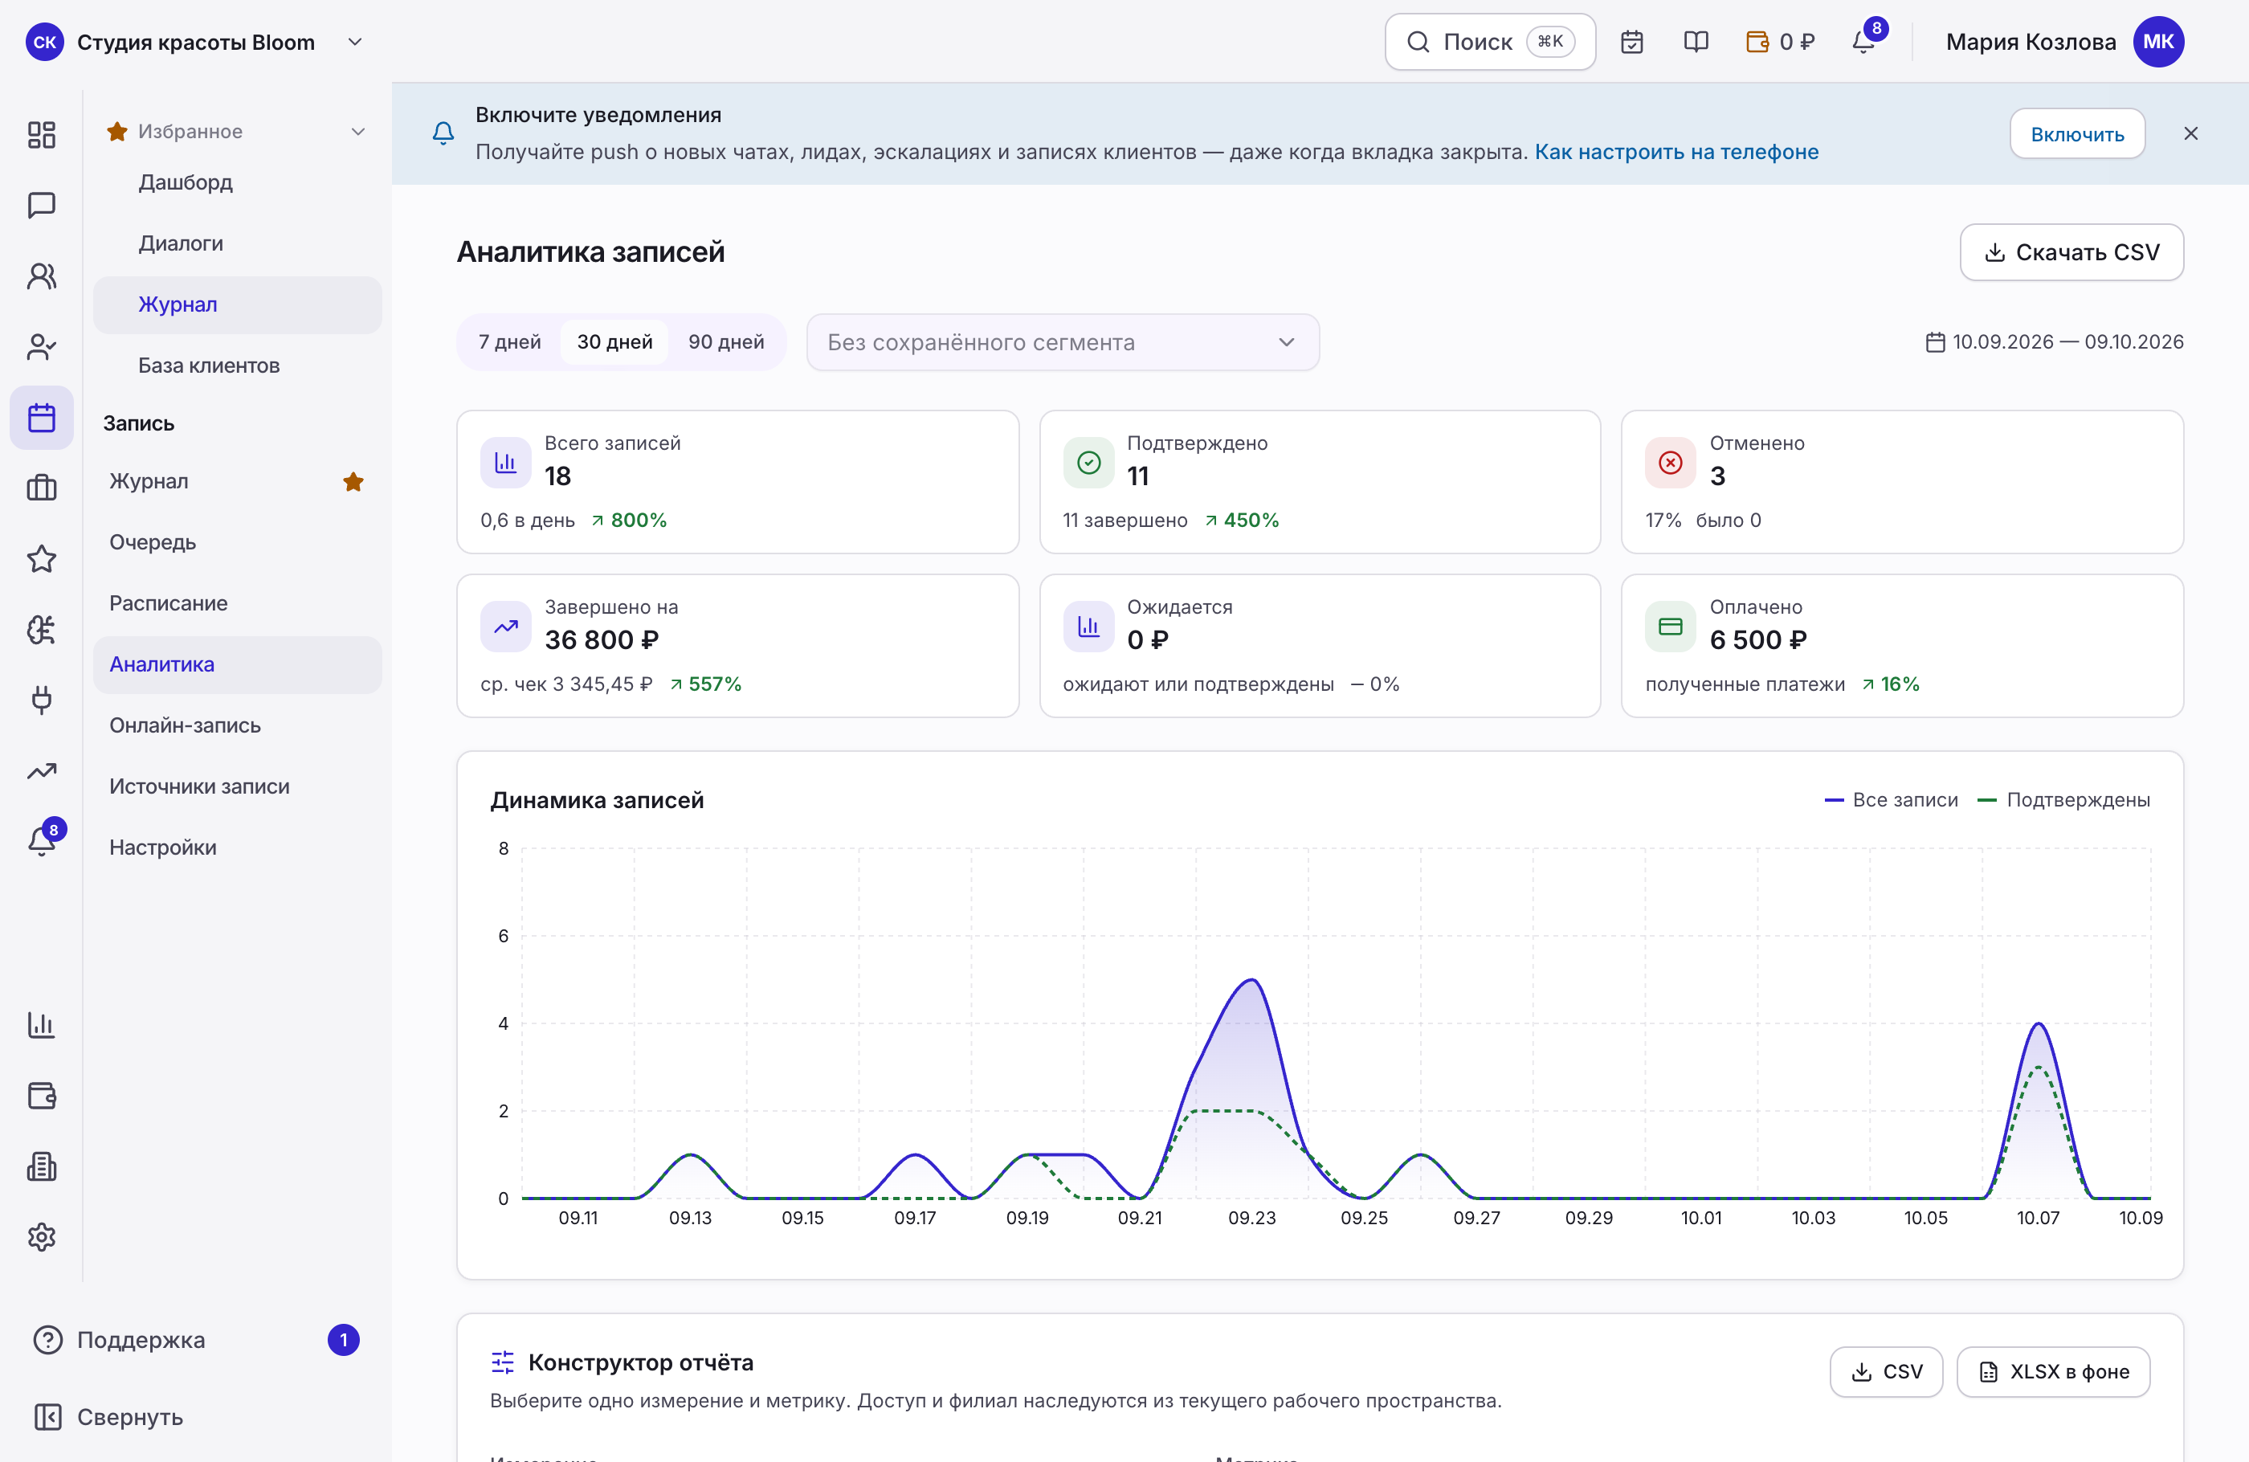2249x1462 pixels.
Task: Open the Мария Козлова user menu
Action: [2065, 42]
